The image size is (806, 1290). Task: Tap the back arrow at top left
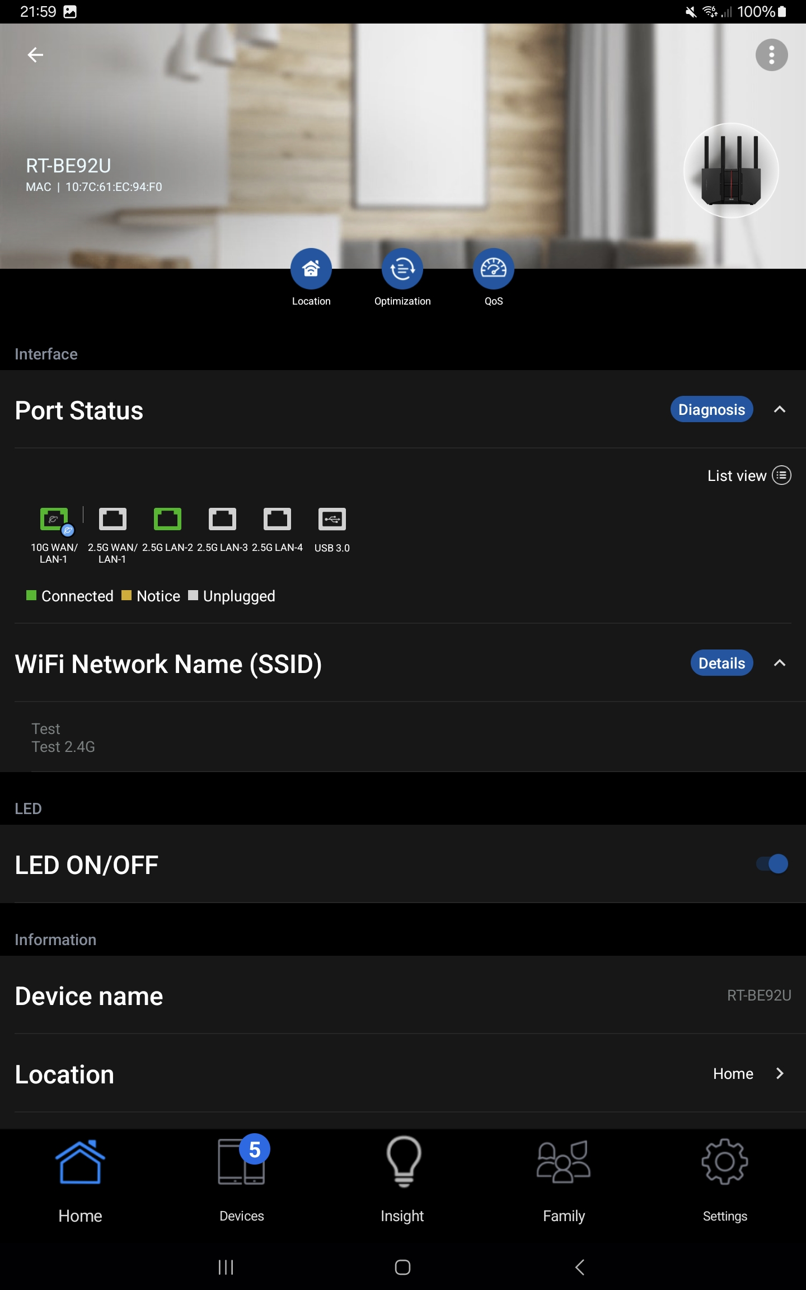[x=35, y=55]
